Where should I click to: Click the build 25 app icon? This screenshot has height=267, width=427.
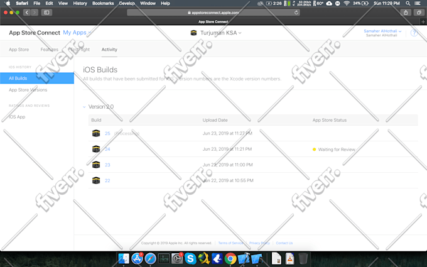pos(96,133)
